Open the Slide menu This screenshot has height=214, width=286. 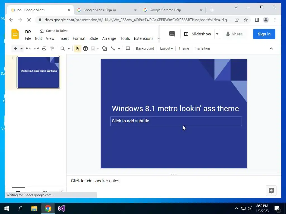94,38
